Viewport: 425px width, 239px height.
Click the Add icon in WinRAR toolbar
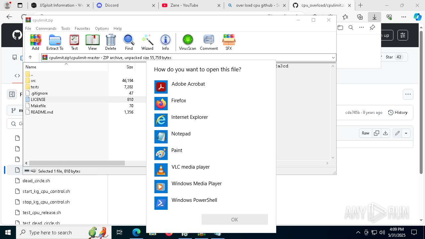click(36, 42)
